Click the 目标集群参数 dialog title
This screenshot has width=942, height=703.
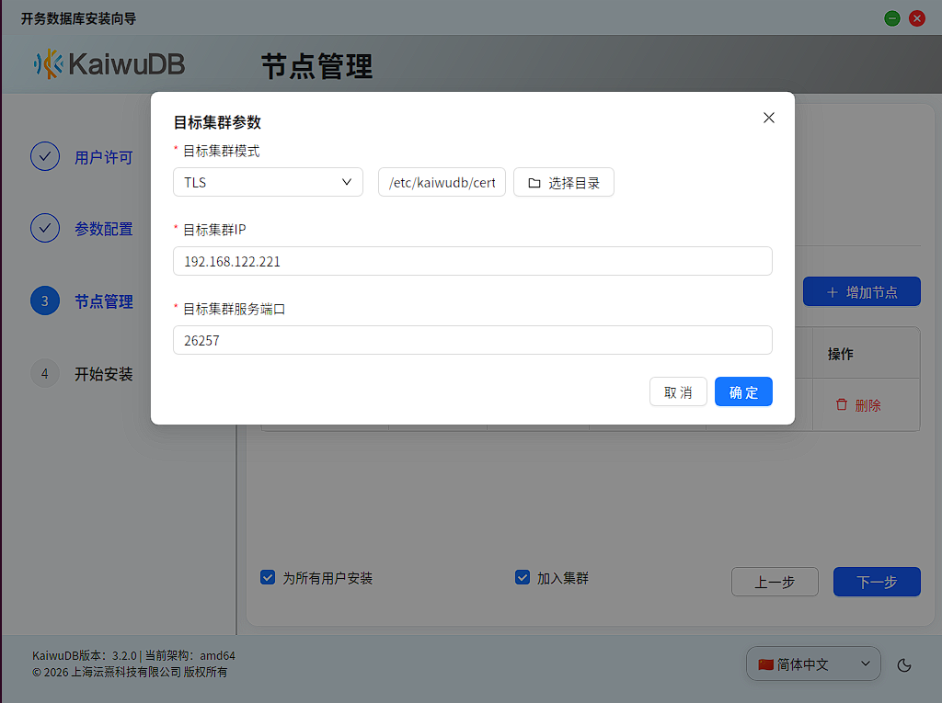tap(217, 122)
